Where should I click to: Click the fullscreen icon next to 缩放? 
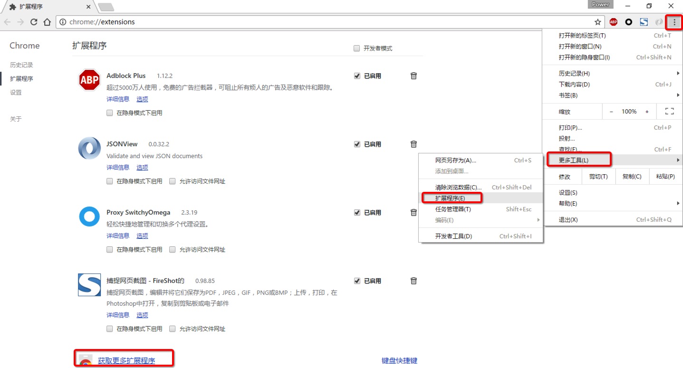click(669, 111)
